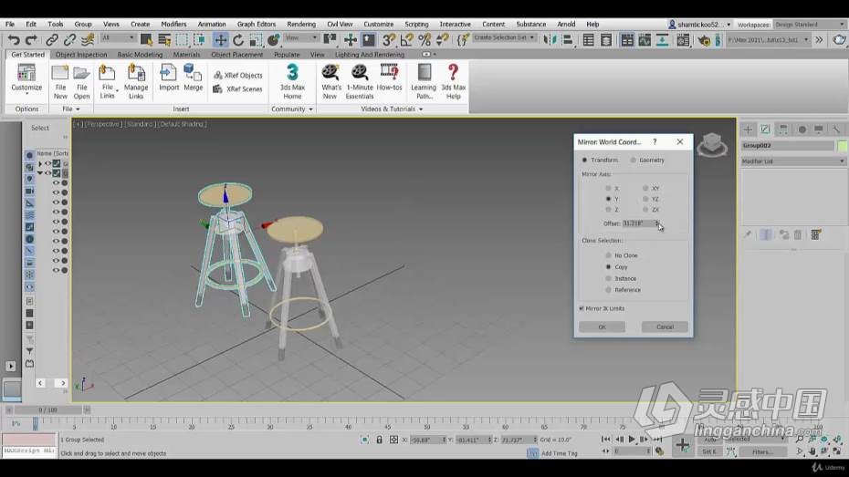The width and height of the screenshot is (849, 477).
Task: Open the Modifier List dropdown
Action: coord(793,161)
